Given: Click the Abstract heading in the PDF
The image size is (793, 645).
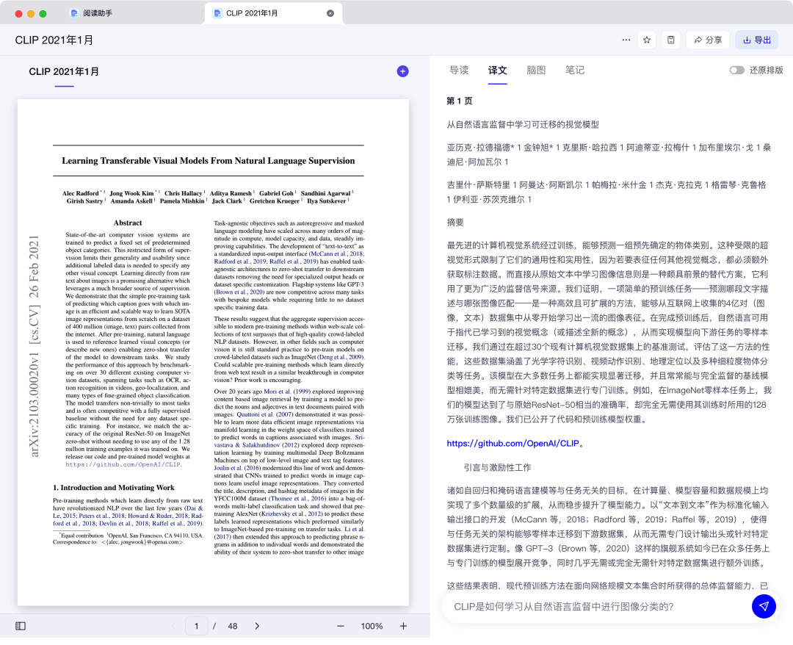Looking at the screenshot, I should pos(128,223).
